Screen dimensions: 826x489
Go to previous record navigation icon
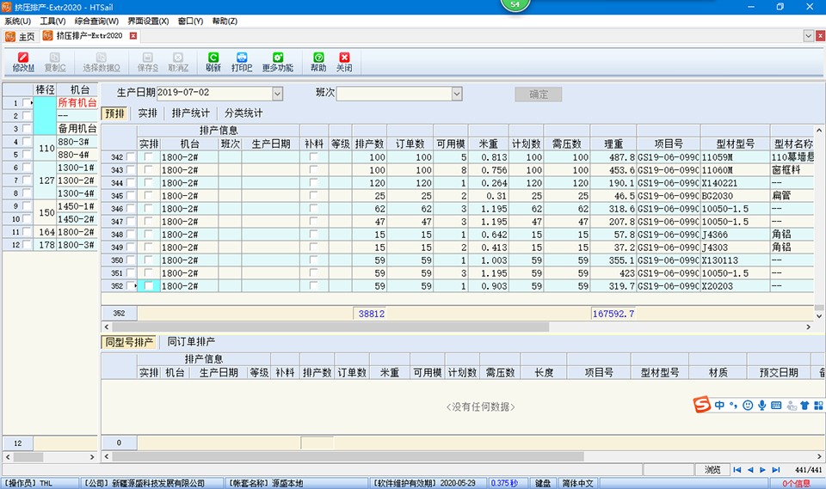[750, 469]
